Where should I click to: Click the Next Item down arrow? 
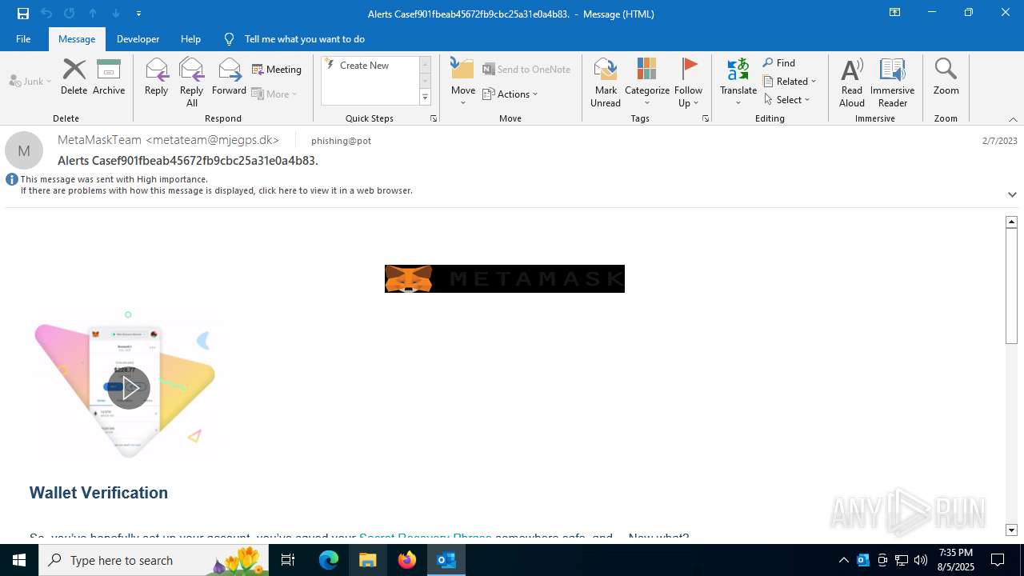116,14
